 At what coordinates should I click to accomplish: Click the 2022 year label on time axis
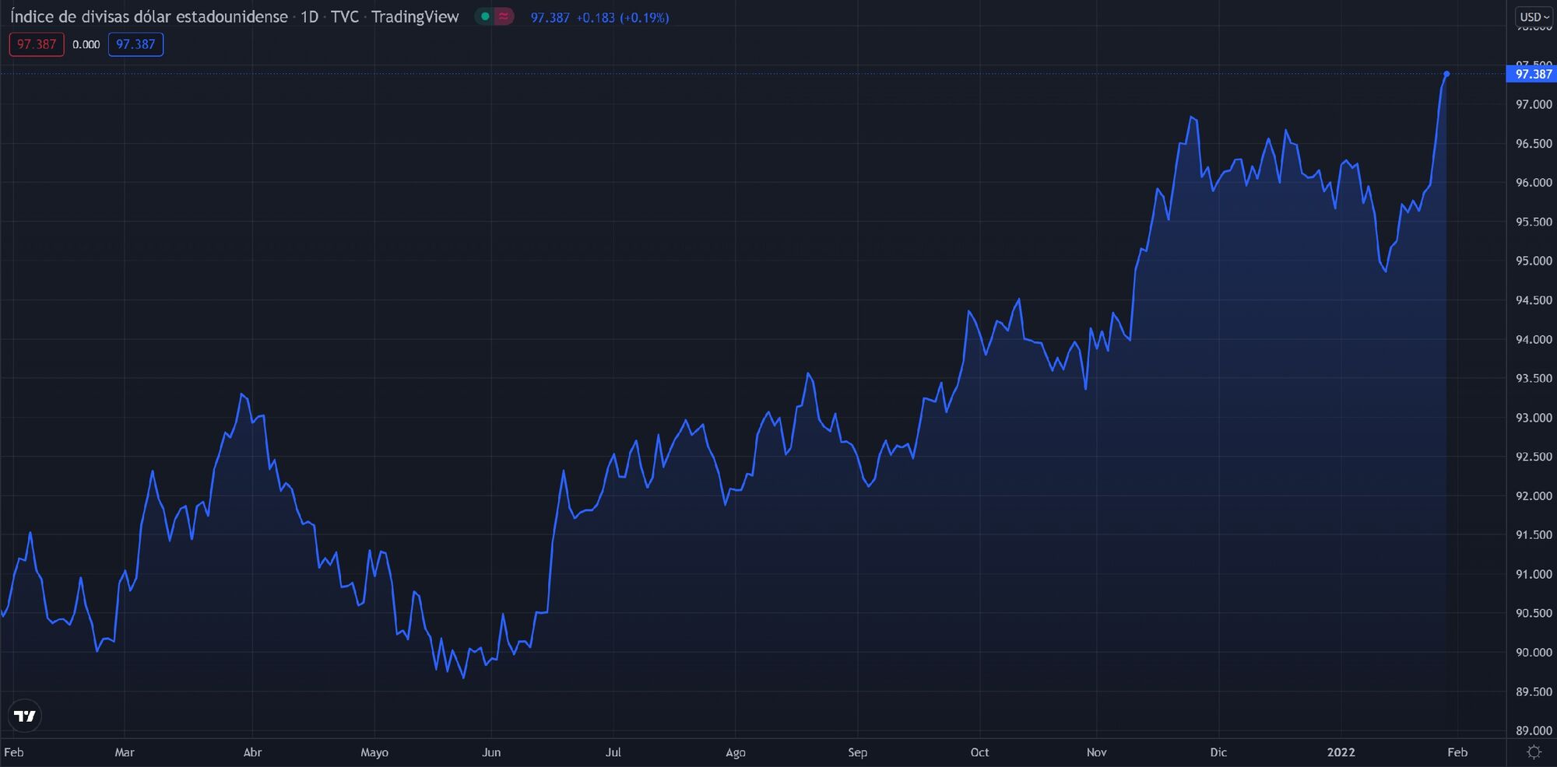(1341, 752)
